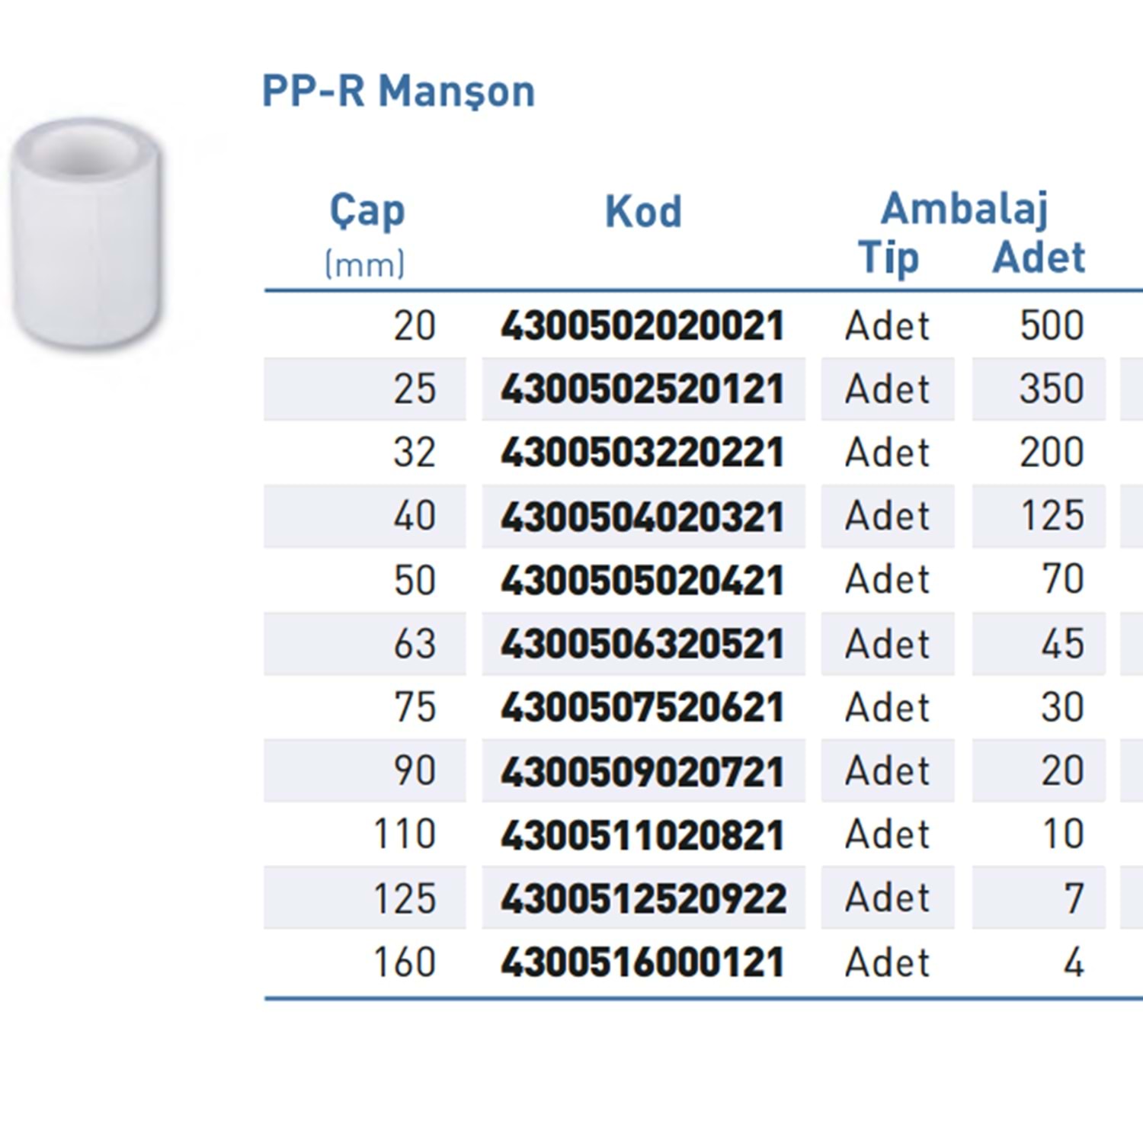The width and height of the screenshot is (1143, 1143).
Task: Select product code 4300509020721
Action: coord(642,771)
